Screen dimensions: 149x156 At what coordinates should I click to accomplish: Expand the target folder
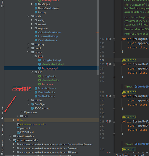[x=14, y=120]
